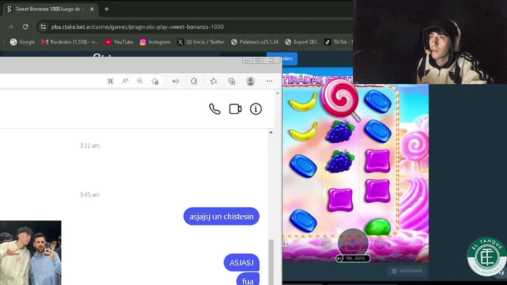This screenshot has height=285, width=507.
Task: Open the Inicio / Twitter bookmark
Action: [201, 42]
